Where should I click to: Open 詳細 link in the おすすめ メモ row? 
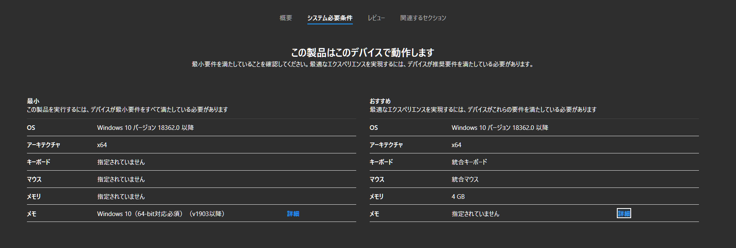tap(624, 214)
